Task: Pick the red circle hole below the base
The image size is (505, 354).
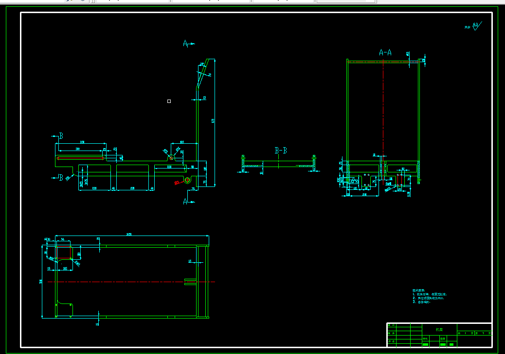Action: pos(187,180)
